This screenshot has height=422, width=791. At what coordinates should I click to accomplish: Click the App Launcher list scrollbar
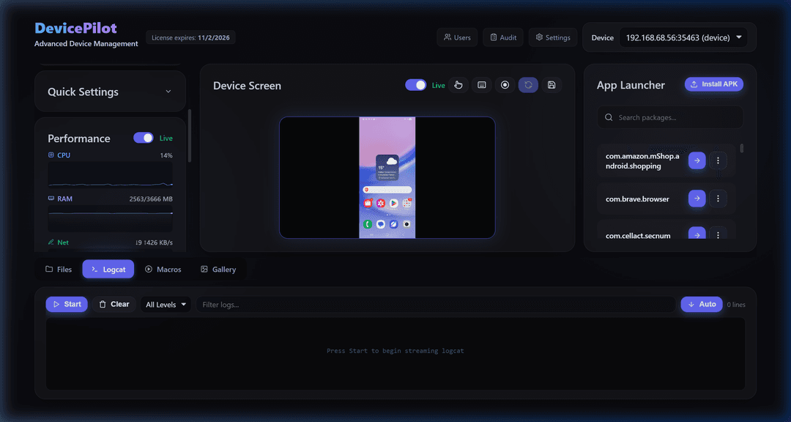tap(741, 149)
